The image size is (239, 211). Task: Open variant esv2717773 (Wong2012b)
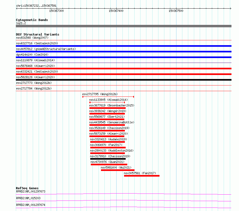[x=34, y=83]
